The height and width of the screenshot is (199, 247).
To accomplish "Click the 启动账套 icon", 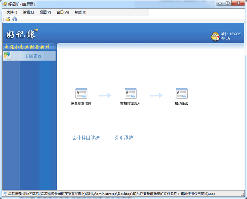I will point(182,93).
